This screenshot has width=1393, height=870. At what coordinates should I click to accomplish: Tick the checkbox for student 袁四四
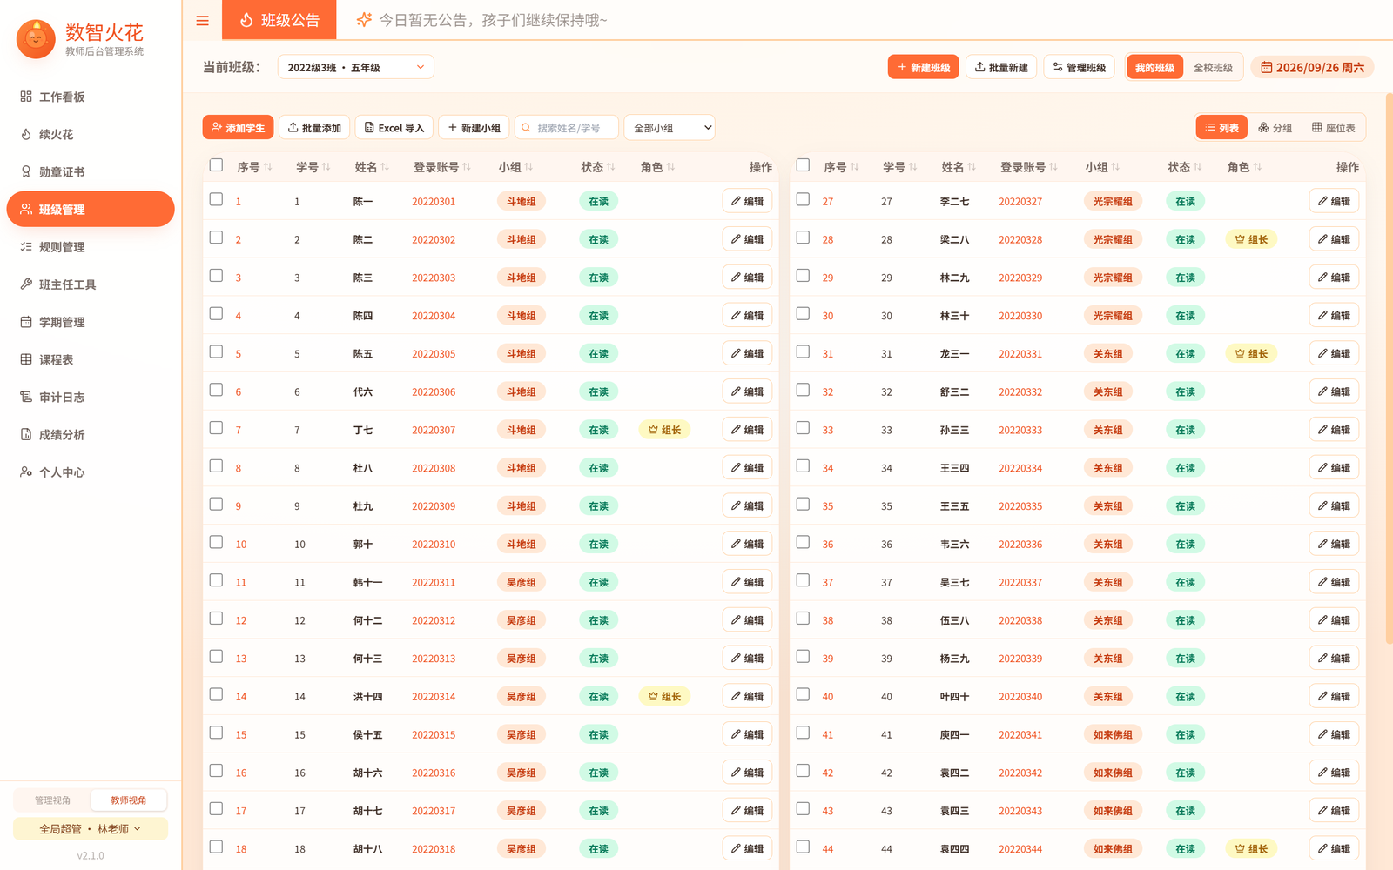803,847
